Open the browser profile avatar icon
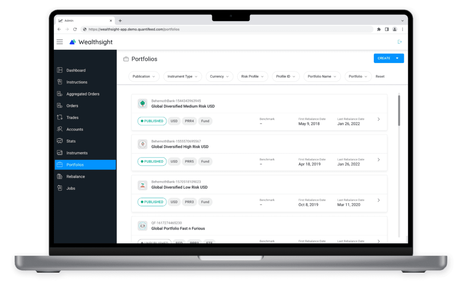The height and width of the screenshot is (288, 464). point(395,29)
